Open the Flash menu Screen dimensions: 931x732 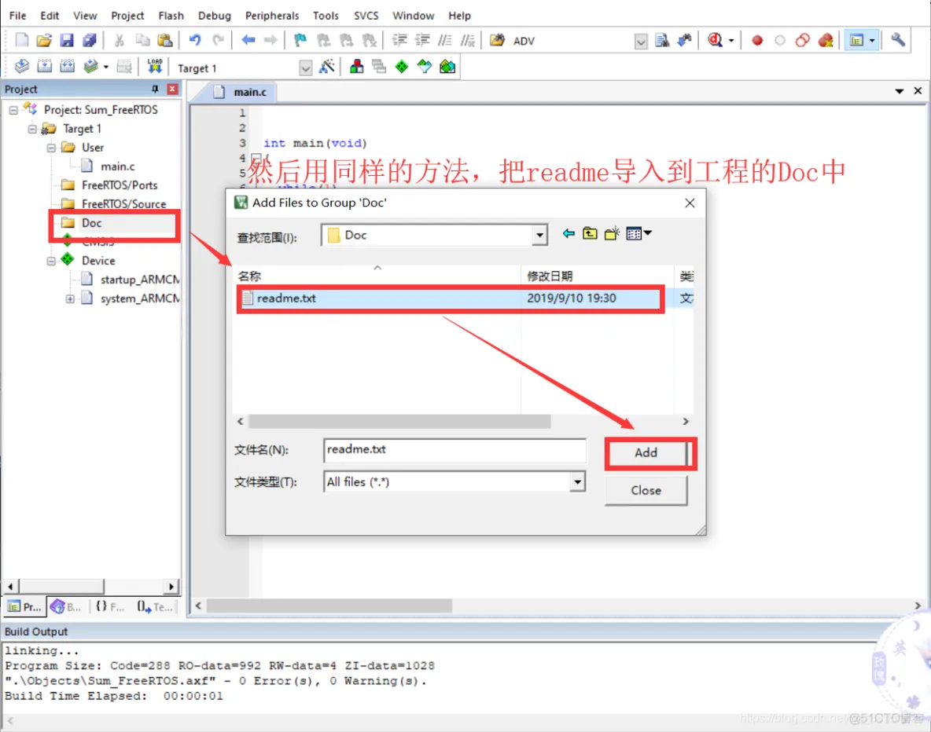coord(171,16)
